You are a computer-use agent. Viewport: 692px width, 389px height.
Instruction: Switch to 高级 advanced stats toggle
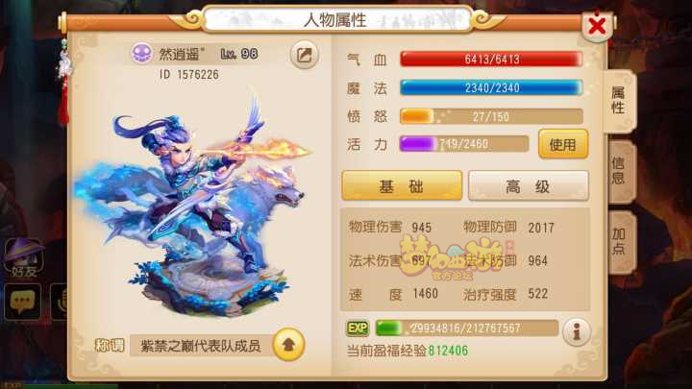pos(528,186)
